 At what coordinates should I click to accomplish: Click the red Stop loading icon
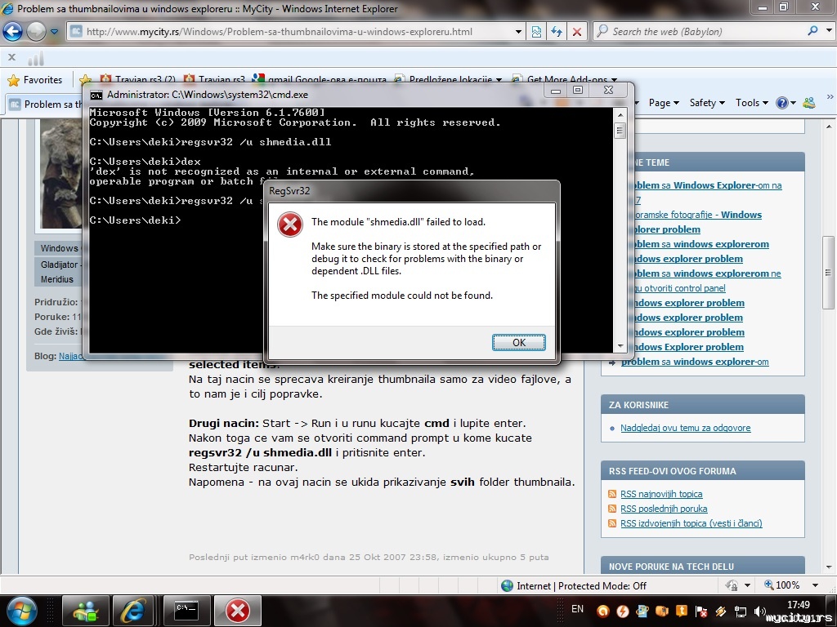pos(577,32)
